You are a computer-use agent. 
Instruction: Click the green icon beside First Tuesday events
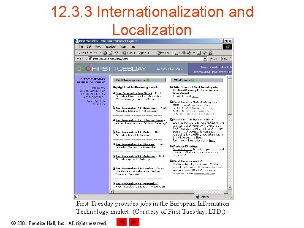tap(148, 80)
